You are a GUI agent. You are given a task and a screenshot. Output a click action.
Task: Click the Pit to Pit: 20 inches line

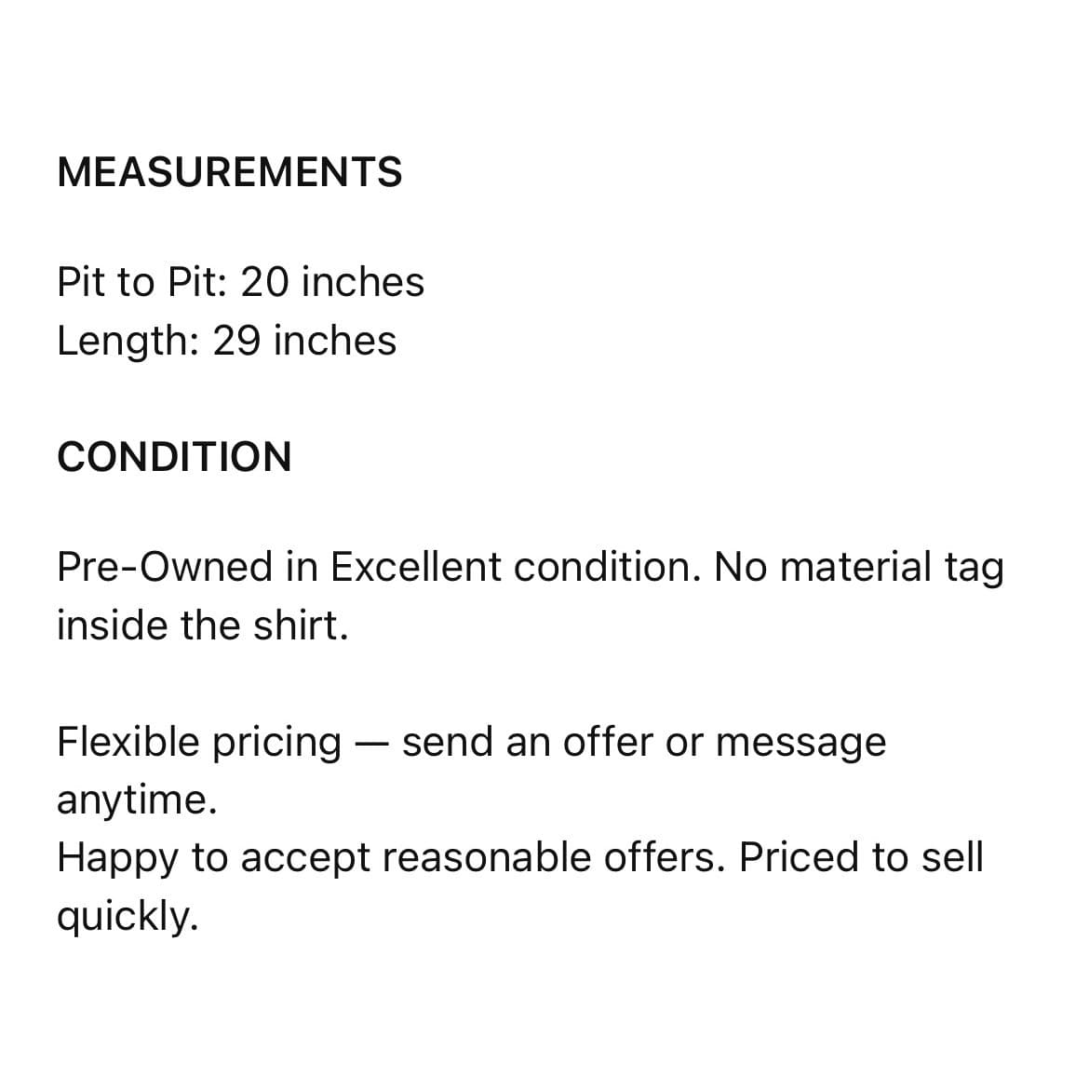240,282
